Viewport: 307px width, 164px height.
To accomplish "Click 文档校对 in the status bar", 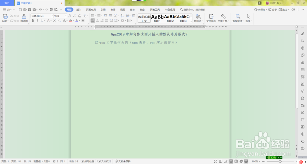I will 104,162.
